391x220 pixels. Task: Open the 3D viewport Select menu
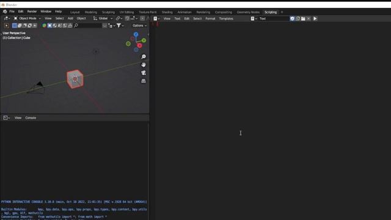60,18
